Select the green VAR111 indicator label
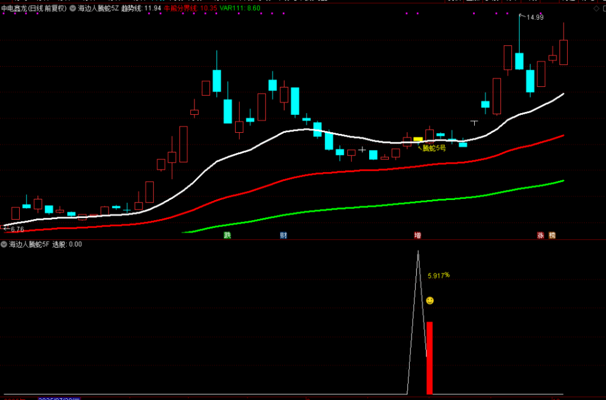 coord(240,10)
